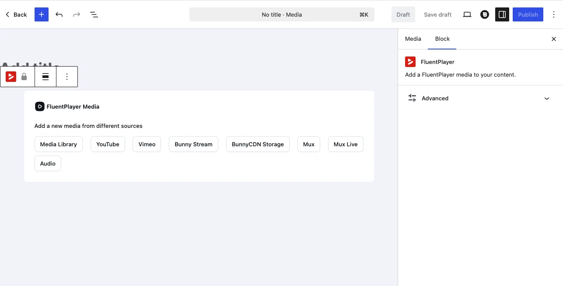The width and height of the screenshot is (563, 286).
Task: Click the FluentPlayer Media heading text
Action: pos(73,106)
